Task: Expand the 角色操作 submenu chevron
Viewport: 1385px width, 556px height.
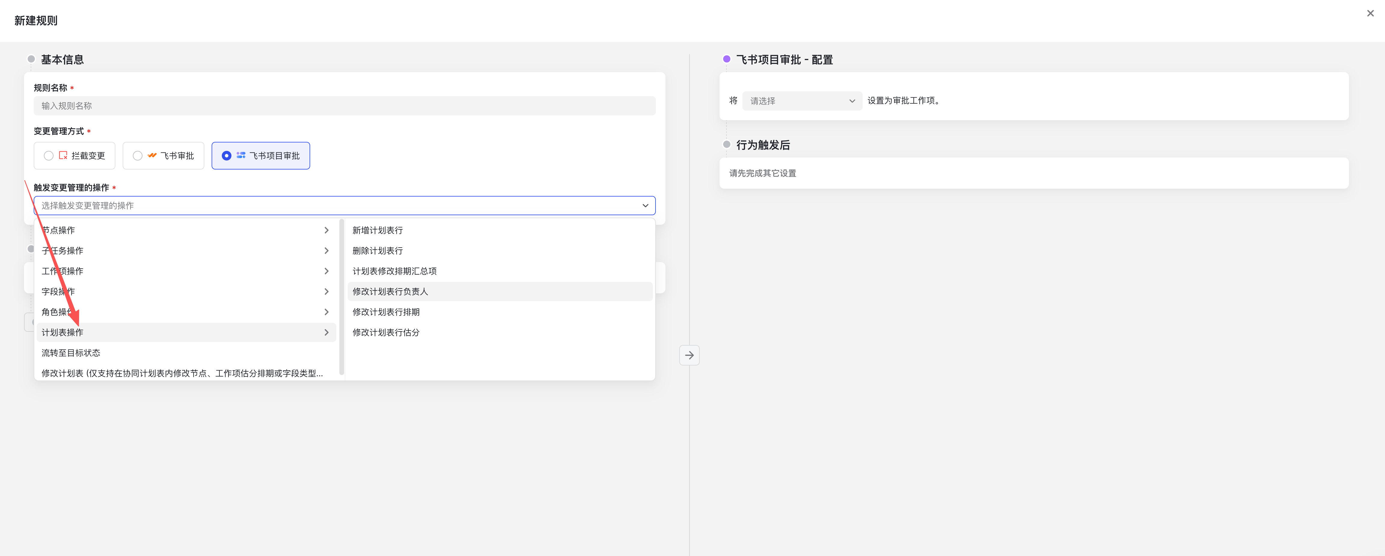Action: pos(326,312)
